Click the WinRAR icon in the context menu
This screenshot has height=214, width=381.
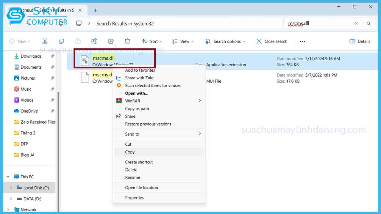click(119, 100)
